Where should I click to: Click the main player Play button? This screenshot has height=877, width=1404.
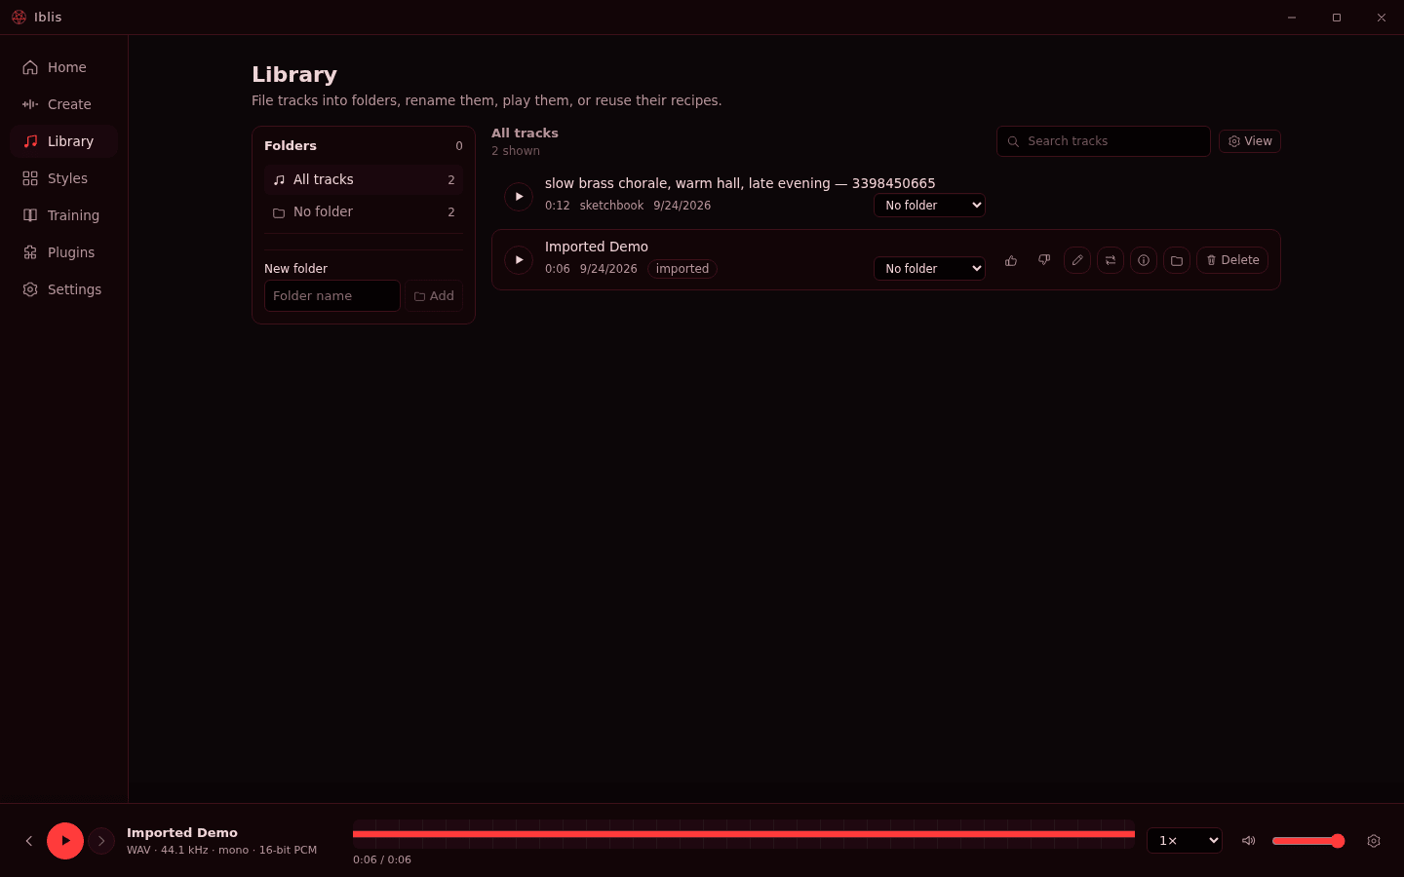click(65, 841)
